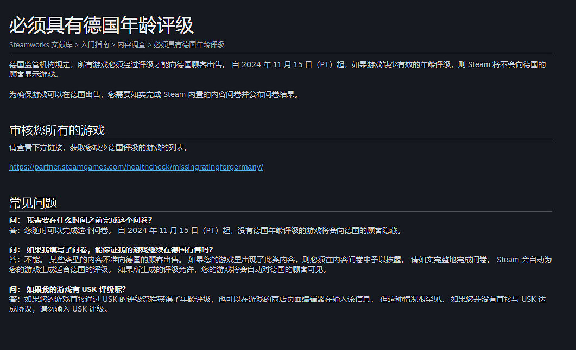Open the 内容调查 breadcrumb link
576x350 pixels.
pos(131,44)
